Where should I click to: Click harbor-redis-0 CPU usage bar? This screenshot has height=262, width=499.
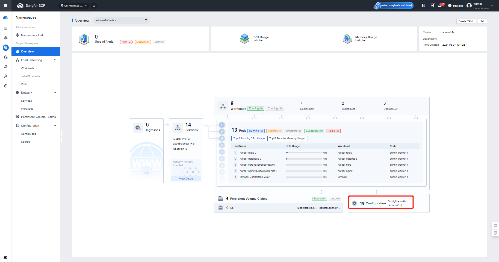click(304, 153)
